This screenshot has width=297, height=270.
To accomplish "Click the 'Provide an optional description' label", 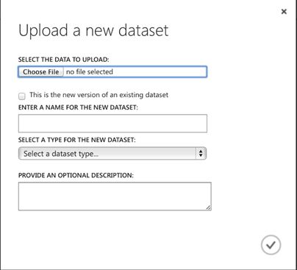I will 76,175.
